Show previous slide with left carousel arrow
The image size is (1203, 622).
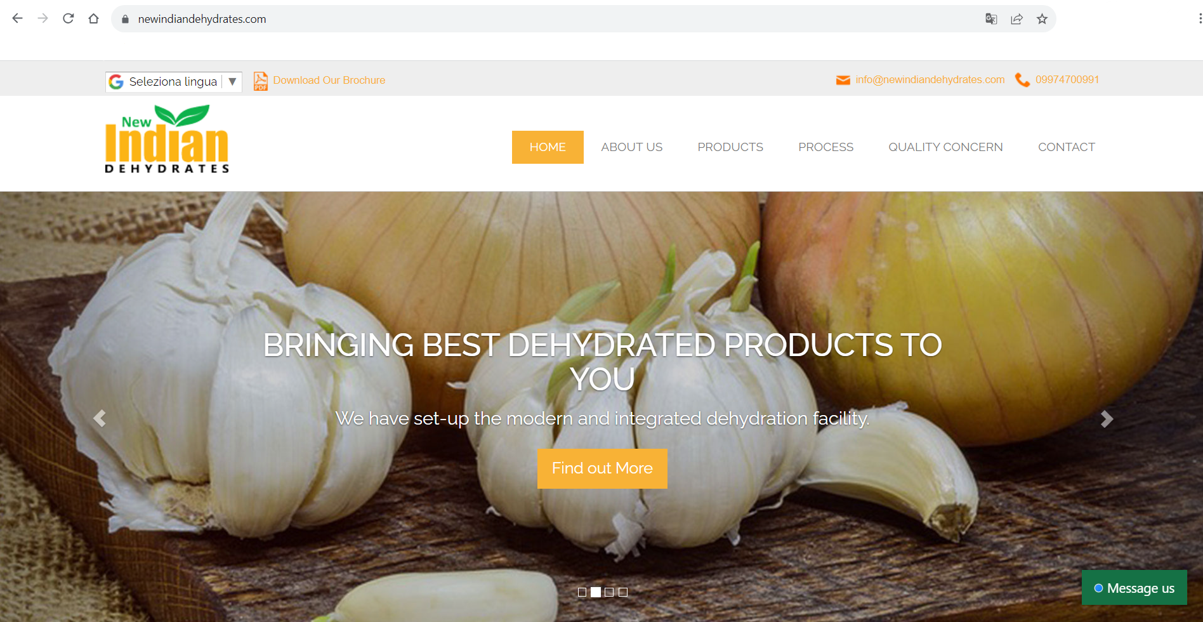click(x=100, y=418)
